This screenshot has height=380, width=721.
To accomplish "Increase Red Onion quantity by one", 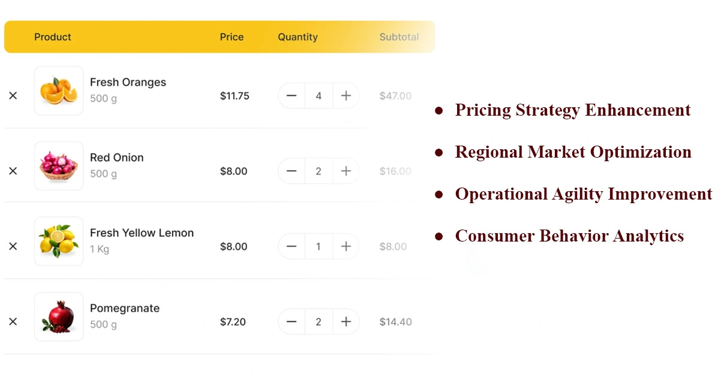I will (346, 171).
